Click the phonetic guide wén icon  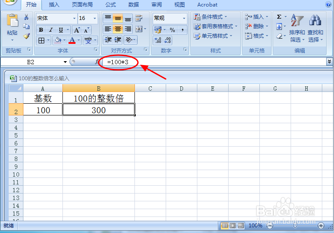88,40
